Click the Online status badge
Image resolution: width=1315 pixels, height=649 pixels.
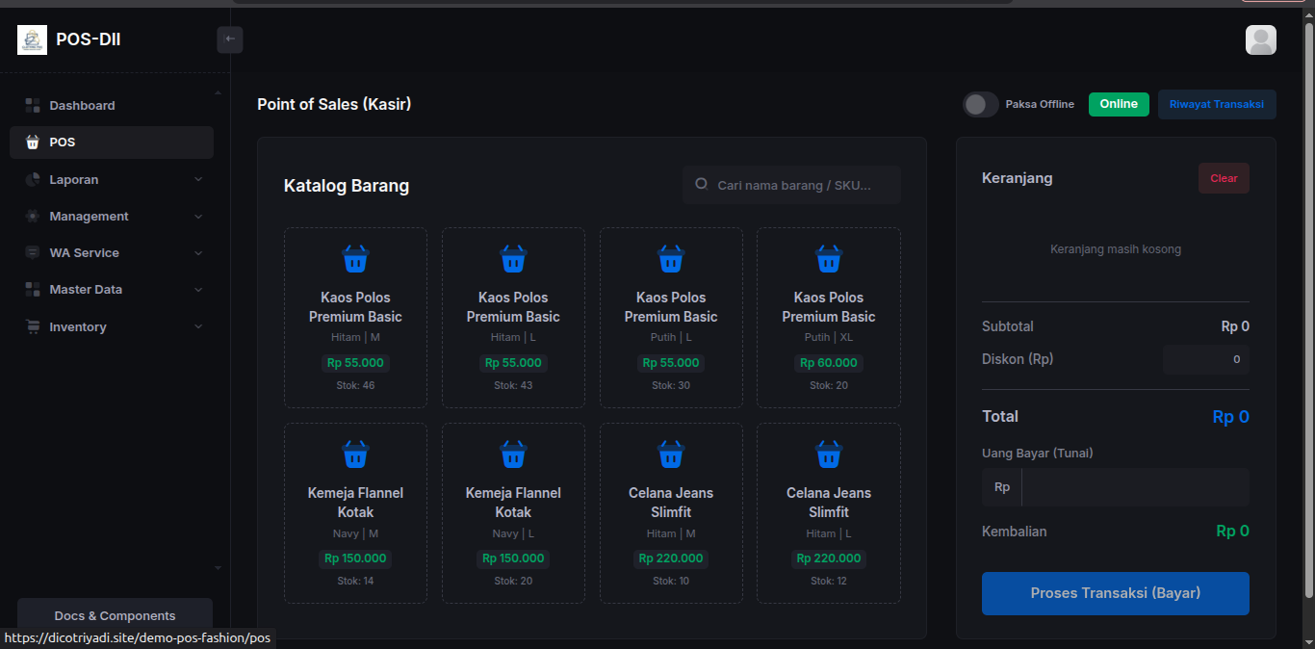tap(1119, 104)
